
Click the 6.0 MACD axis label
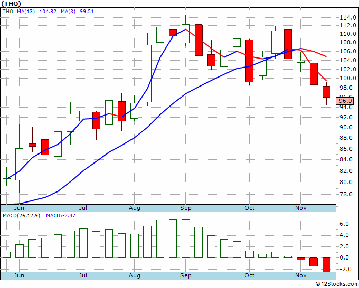pos(345,224)
